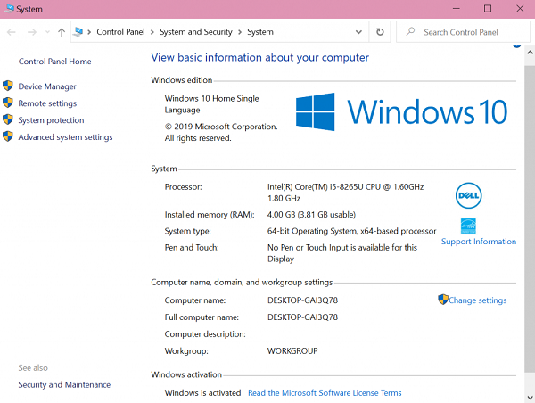This screenshot has width=535, height=403.
Task: Open the address bar history dropdown
Action: 361,32
